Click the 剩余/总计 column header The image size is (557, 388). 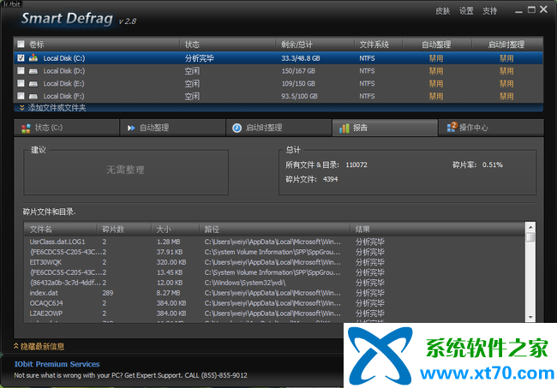tap(315, 45)
